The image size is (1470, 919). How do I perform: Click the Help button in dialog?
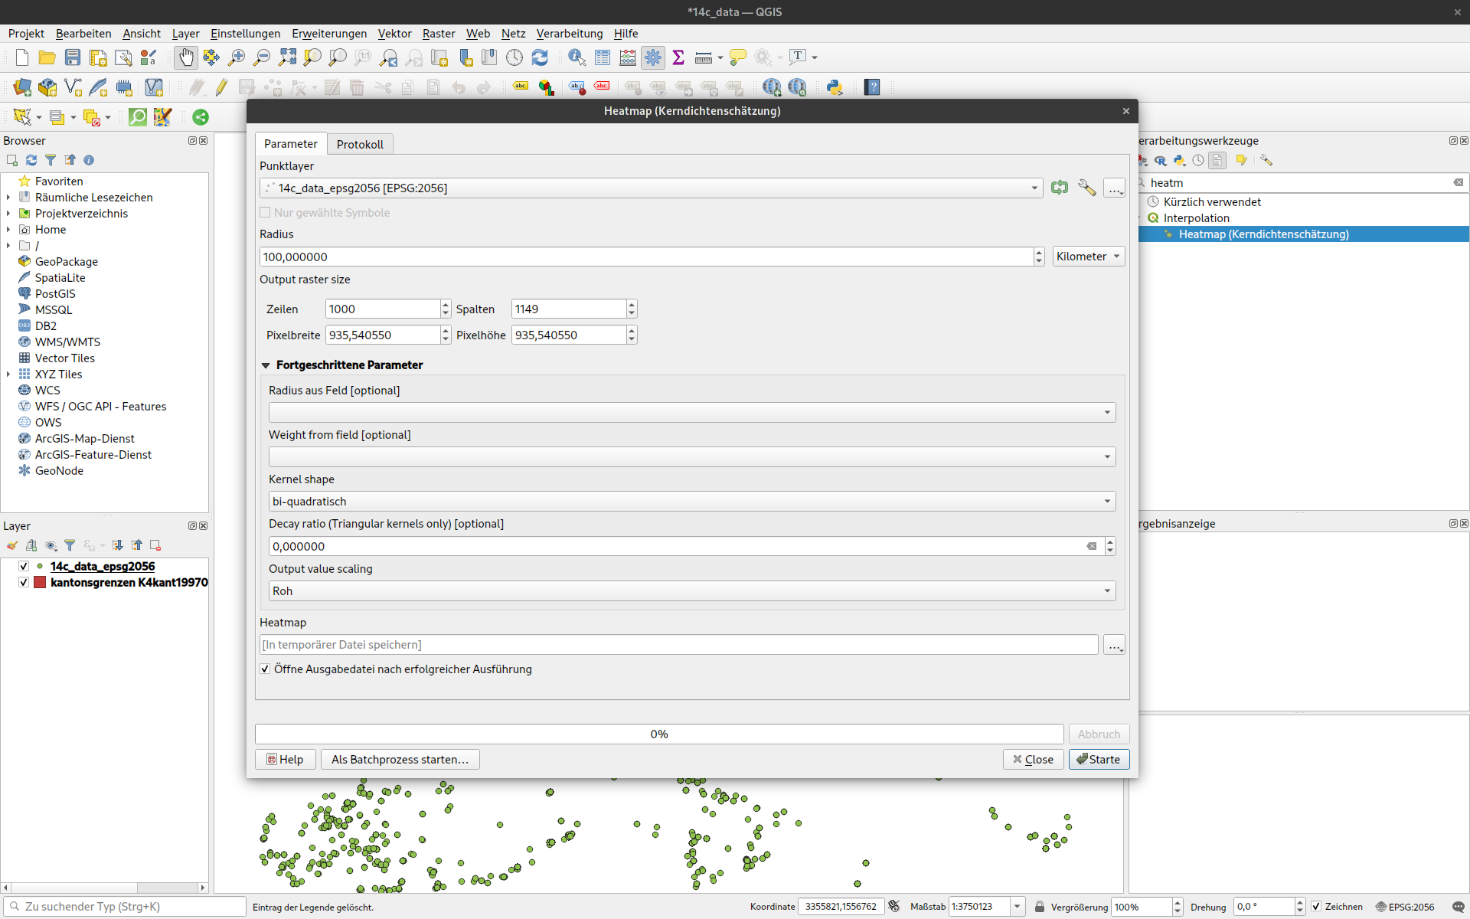point(285,760)
